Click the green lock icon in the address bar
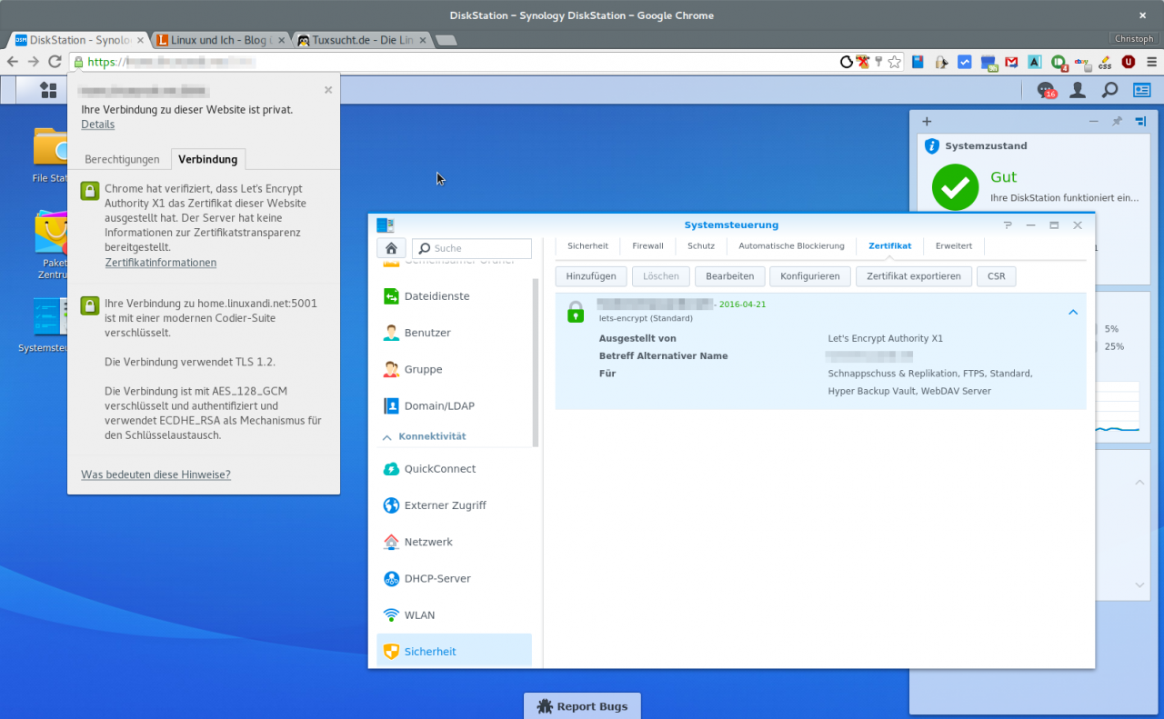 tap(78, 62)
